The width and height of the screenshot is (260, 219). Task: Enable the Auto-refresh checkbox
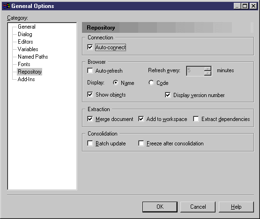tap(90, 70)
